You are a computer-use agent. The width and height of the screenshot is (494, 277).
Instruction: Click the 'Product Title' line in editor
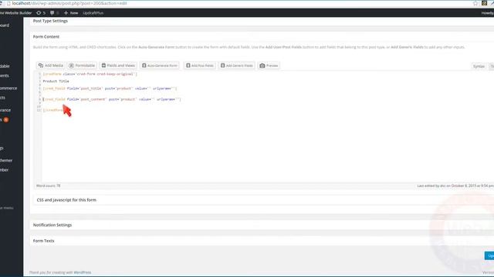[x=56, y=81]
